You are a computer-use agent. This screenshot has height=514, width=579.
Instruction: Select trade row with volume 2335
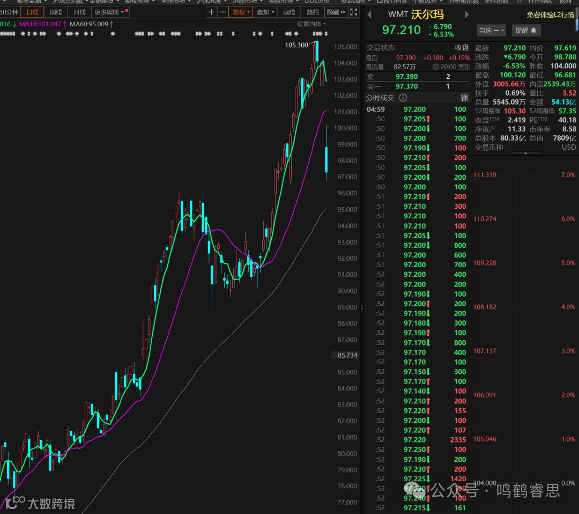(x=418, y=440)
